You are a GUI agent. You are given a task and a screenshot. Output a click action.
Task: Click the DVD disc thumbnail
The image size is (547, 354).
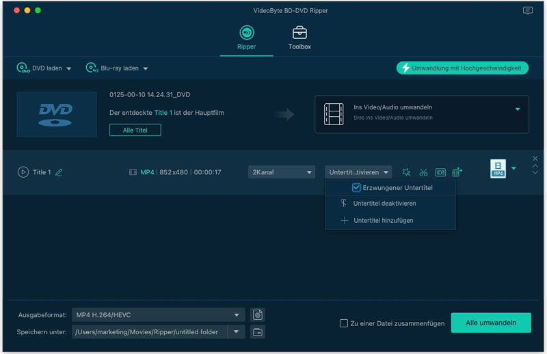point(57,114)
